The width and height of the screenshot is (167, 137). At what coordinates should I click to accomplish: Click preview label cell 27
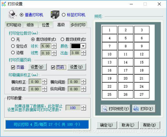142,95
